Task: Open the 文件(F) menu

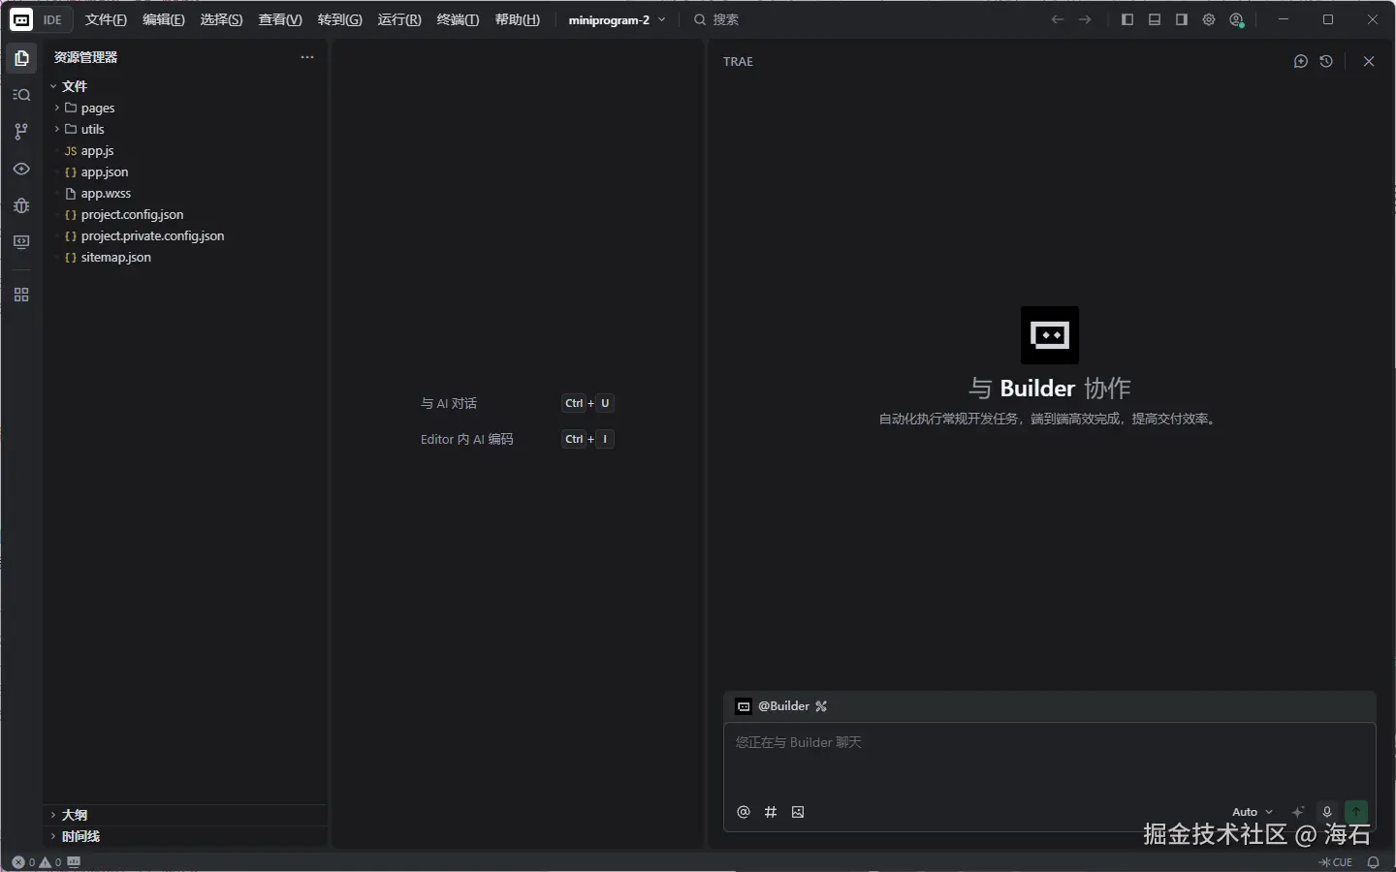Action: click(x=106, y=19)
